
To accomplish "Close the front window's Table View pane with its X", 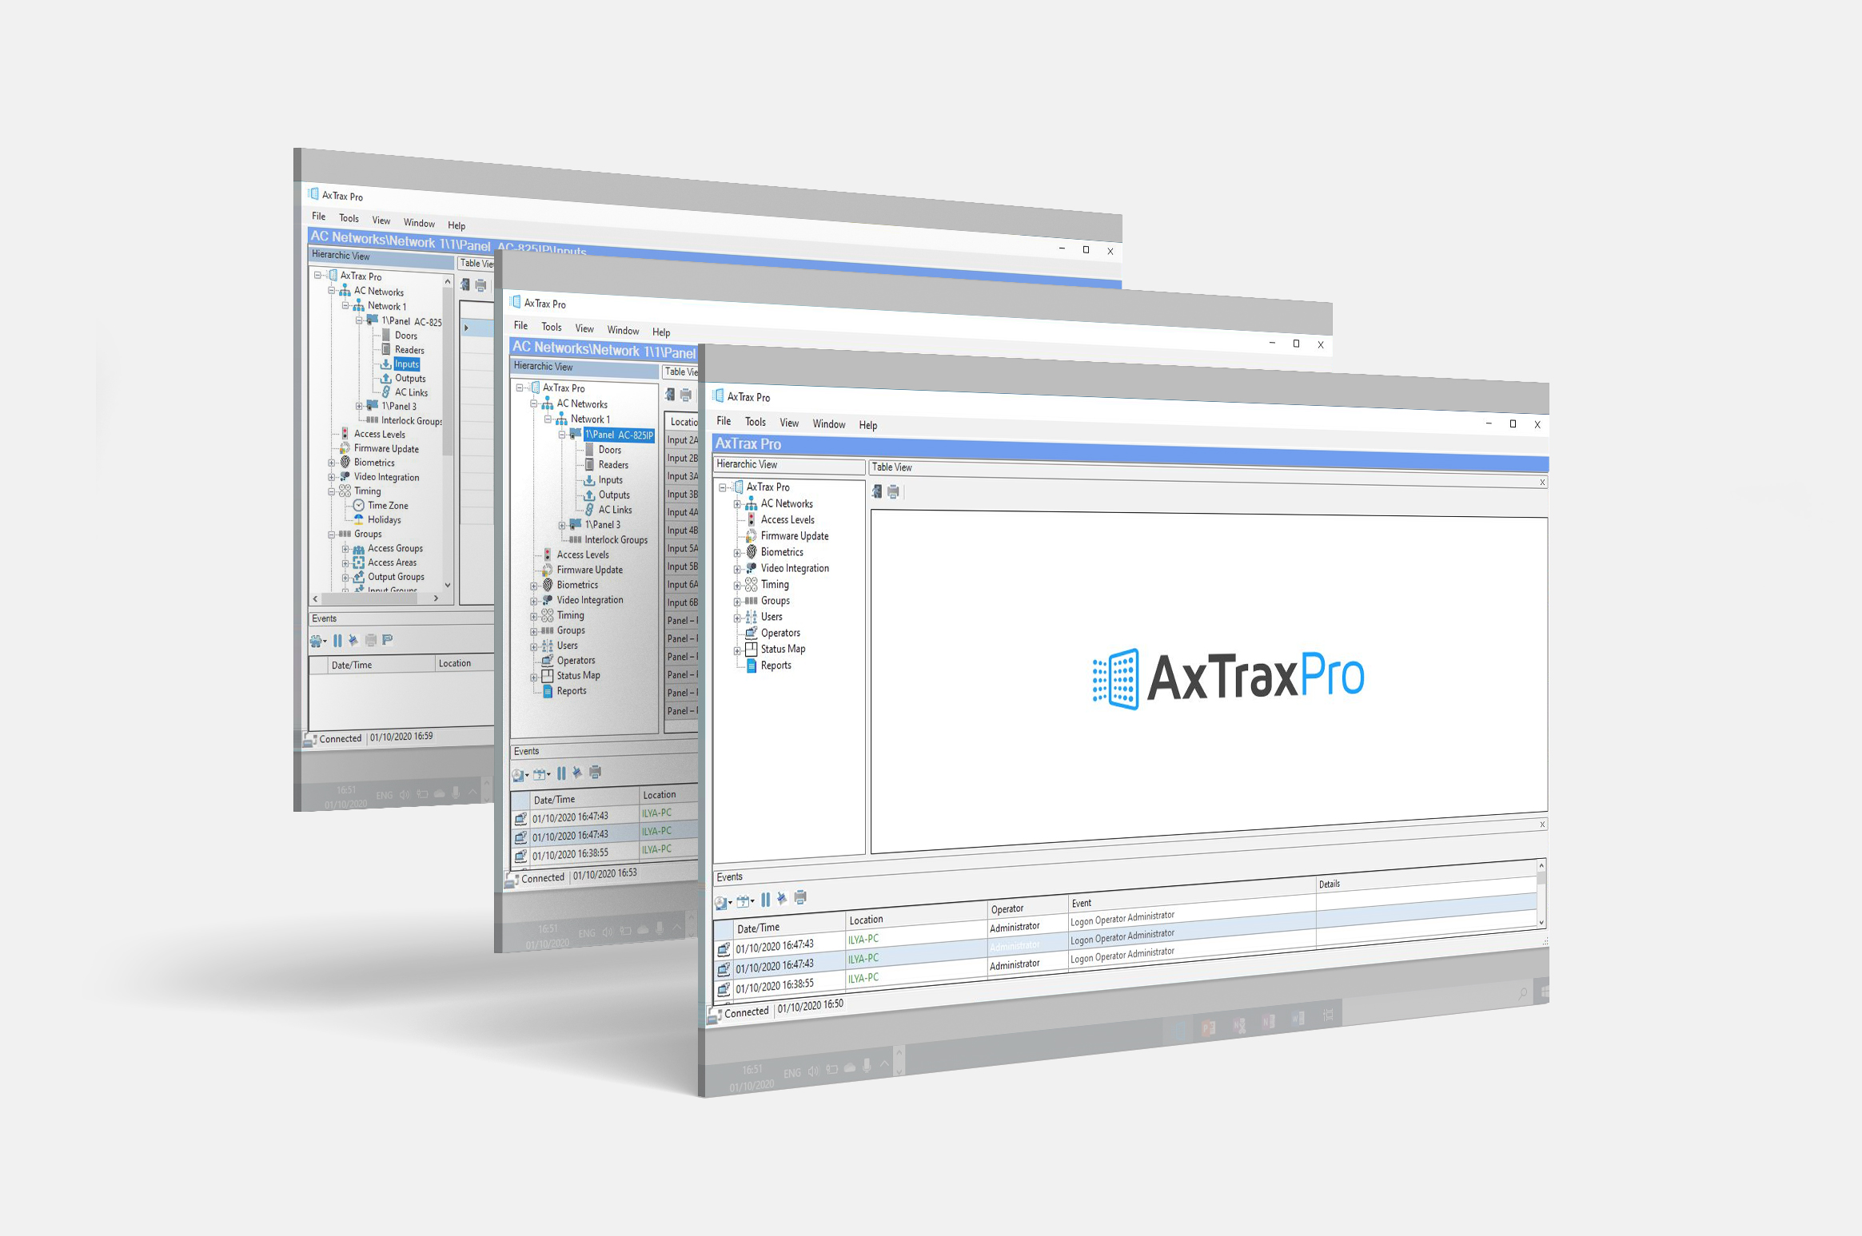I will coord(1542,483).
